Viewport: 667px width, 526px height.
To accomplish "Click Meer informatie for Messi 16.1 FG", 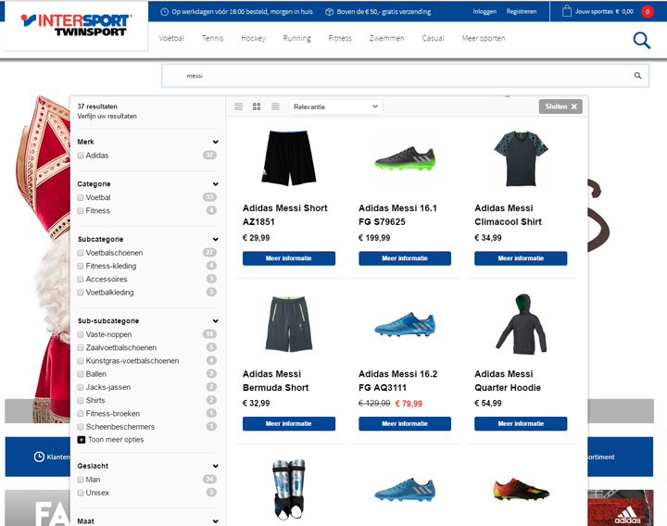I will click(x=405, y=258).
